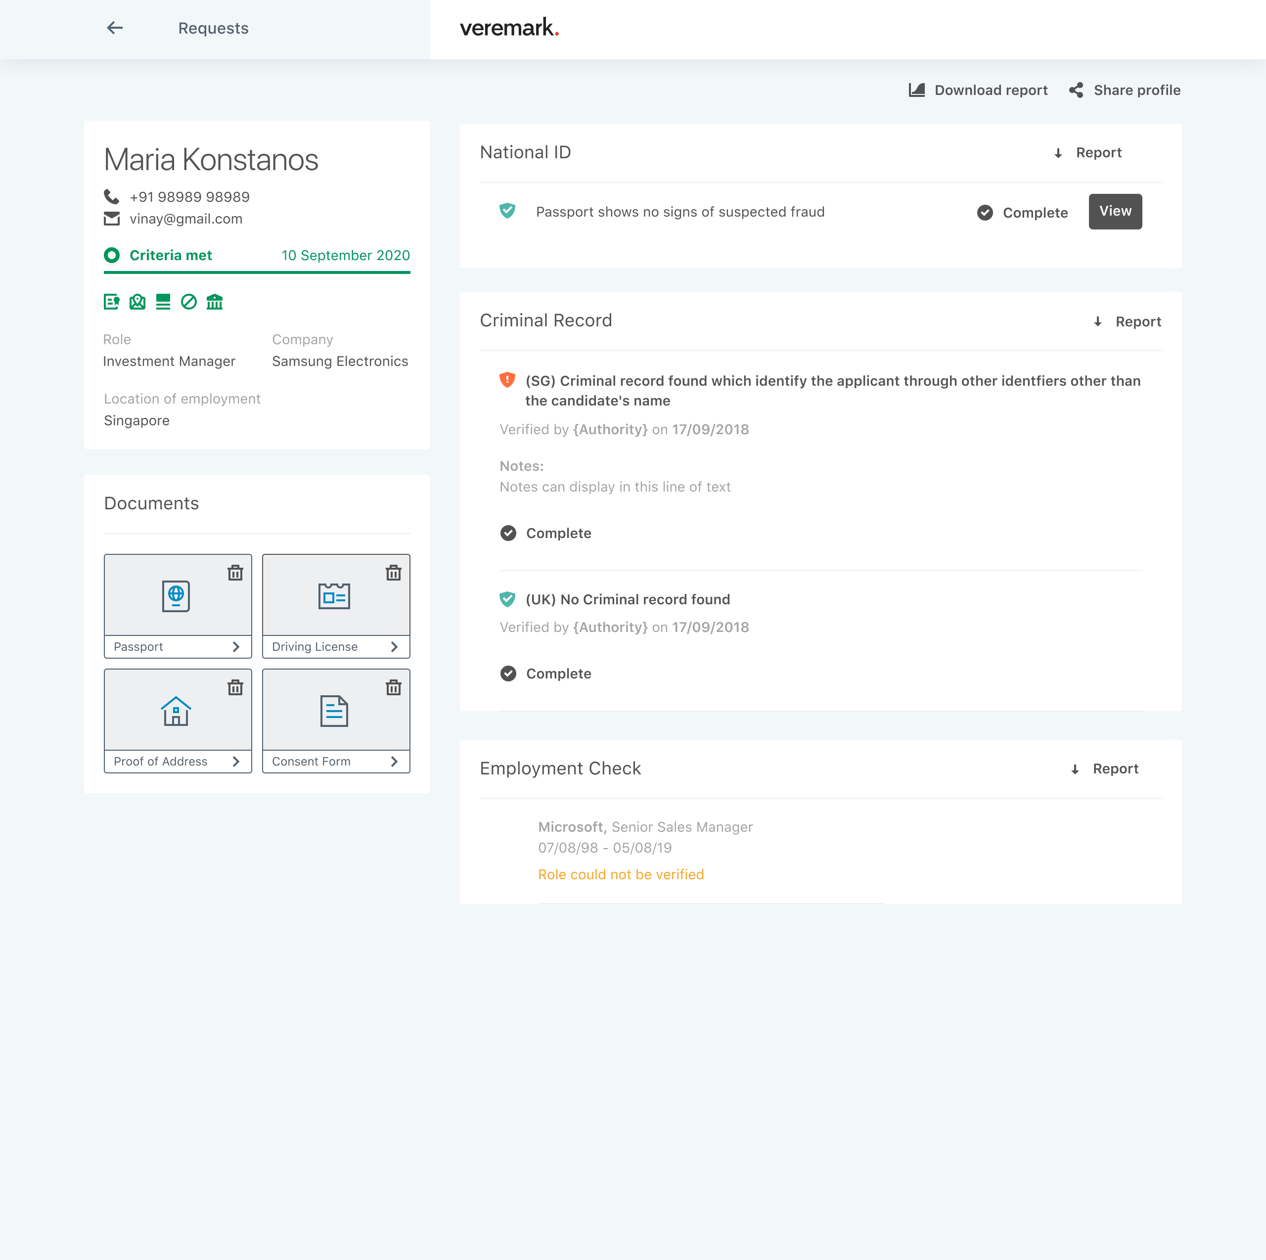Expand Driving License document chevron

pos(394,647)
